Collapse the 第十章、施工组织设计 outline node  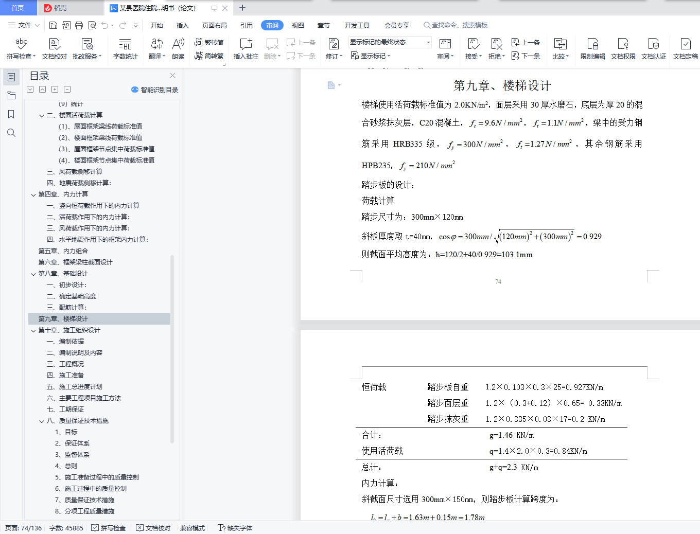33,330
